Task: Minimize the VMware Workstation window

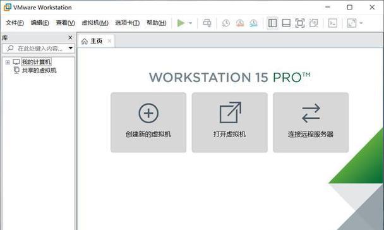Action: 327,8
